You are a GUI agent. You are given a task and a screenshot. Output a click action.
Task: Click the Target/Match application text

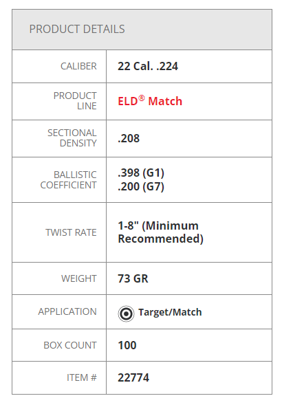click(170, 312)
